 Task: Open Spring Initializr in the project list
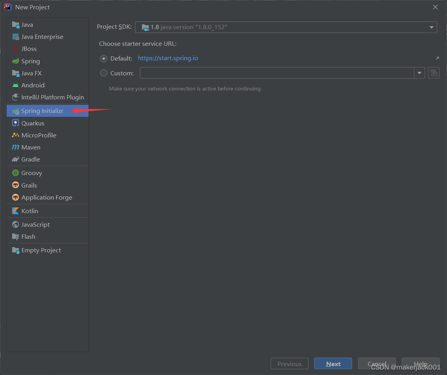[x=42, y=111]
